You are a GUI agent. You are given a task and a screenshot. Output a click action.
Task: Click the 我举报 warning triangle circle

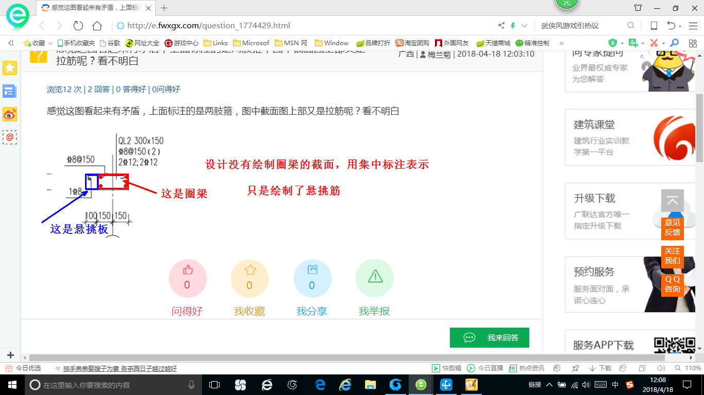pyautogui.click(x=375, y=278)
